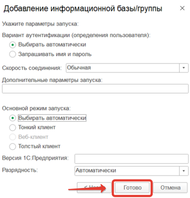Image resolution: width=190 pixels, height=198 pixels.
Task: Select launch mode 'Выбирать автоматически' radio button
Action: [12, 118]
